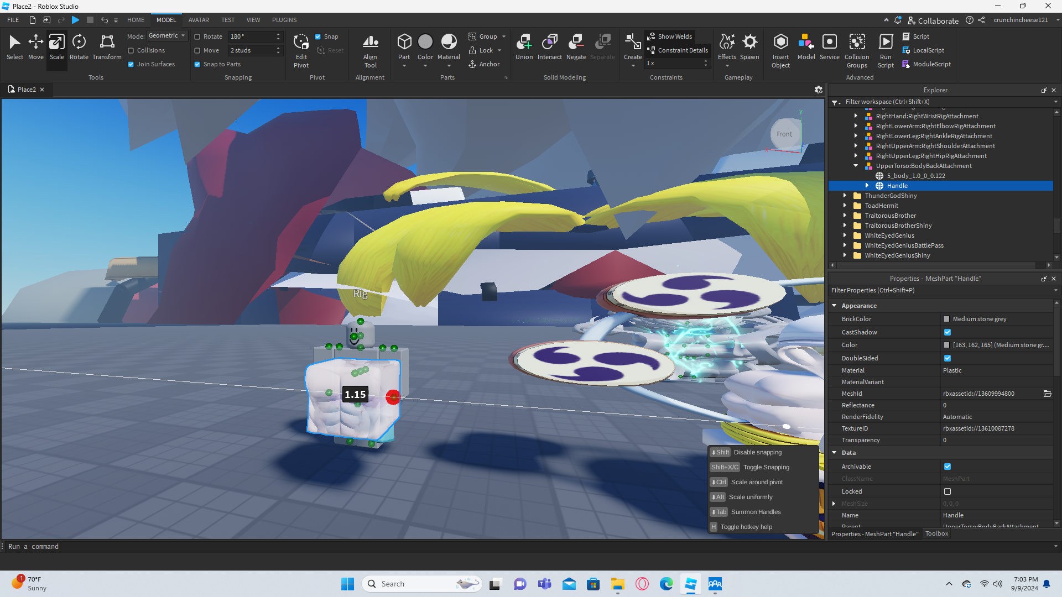1062x597 pixels.
Task: Open the PLUGINS ribbon tab
Action: pyautogui.click(x=284, y=20)
